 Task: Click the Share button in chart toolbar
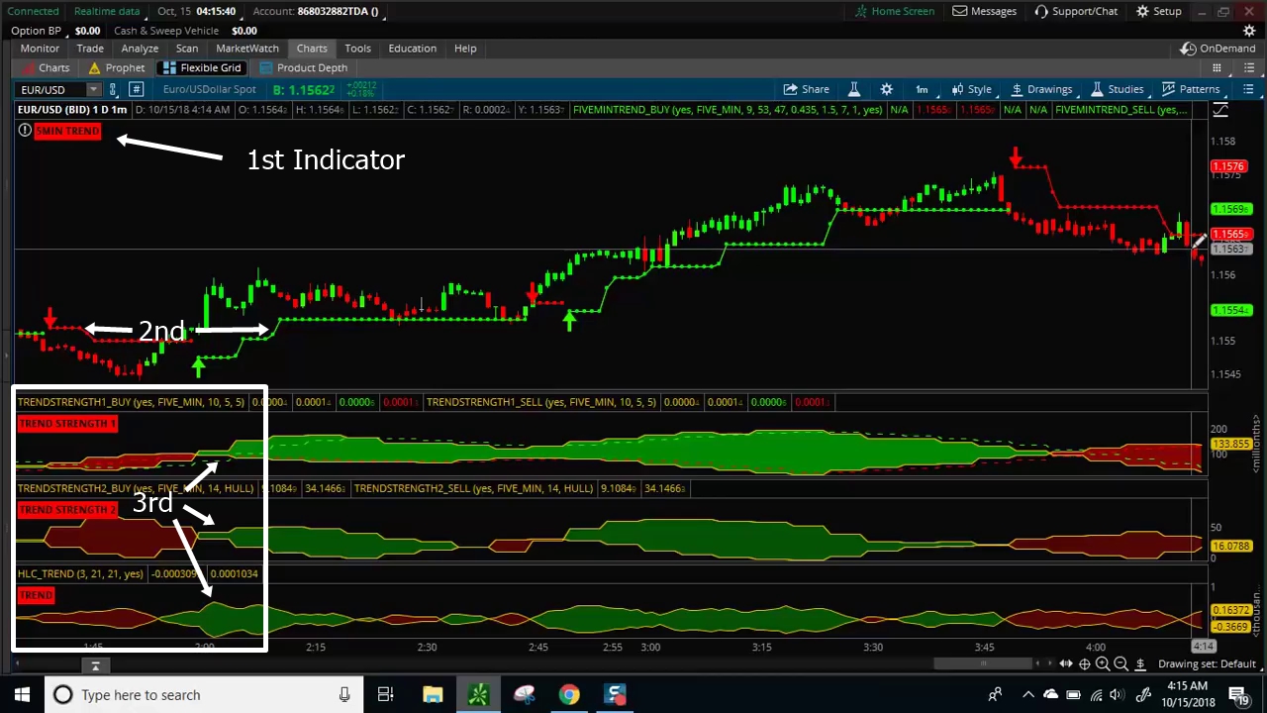pyautogui.click(x=806, y=89)
